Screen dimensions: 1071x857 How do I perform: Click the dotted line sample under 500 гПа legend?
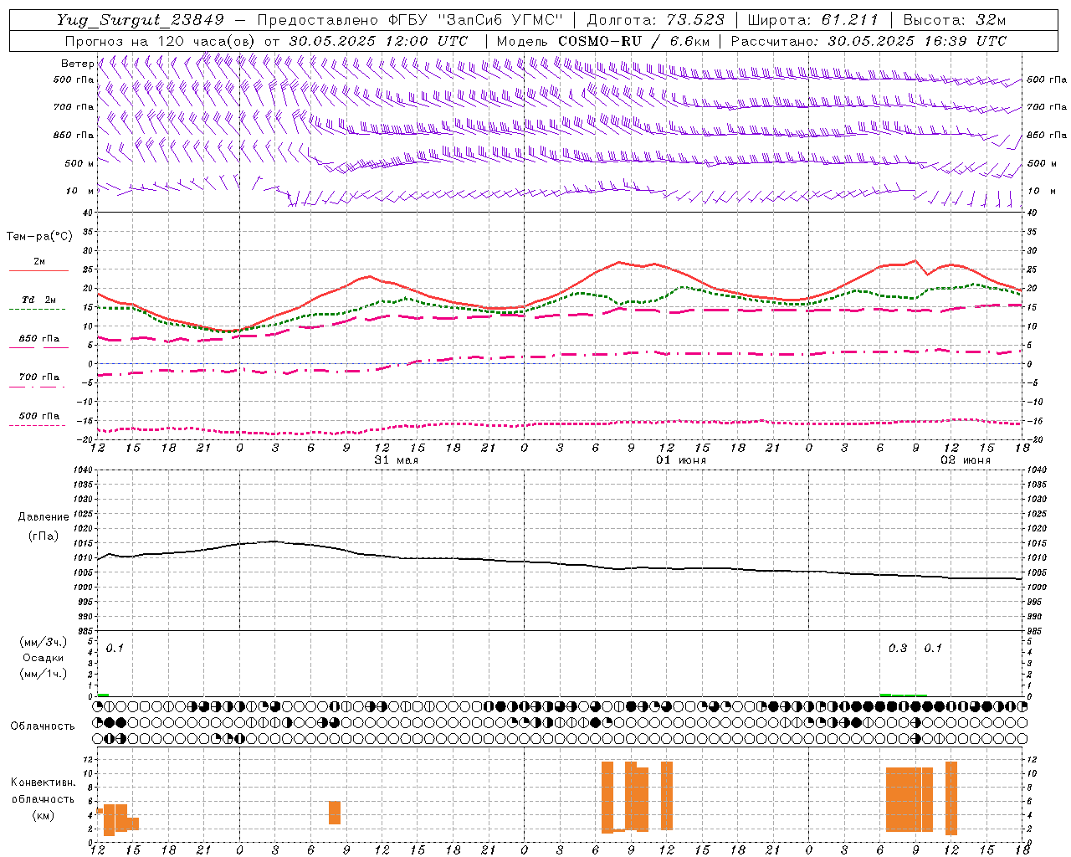pos(38,425)
